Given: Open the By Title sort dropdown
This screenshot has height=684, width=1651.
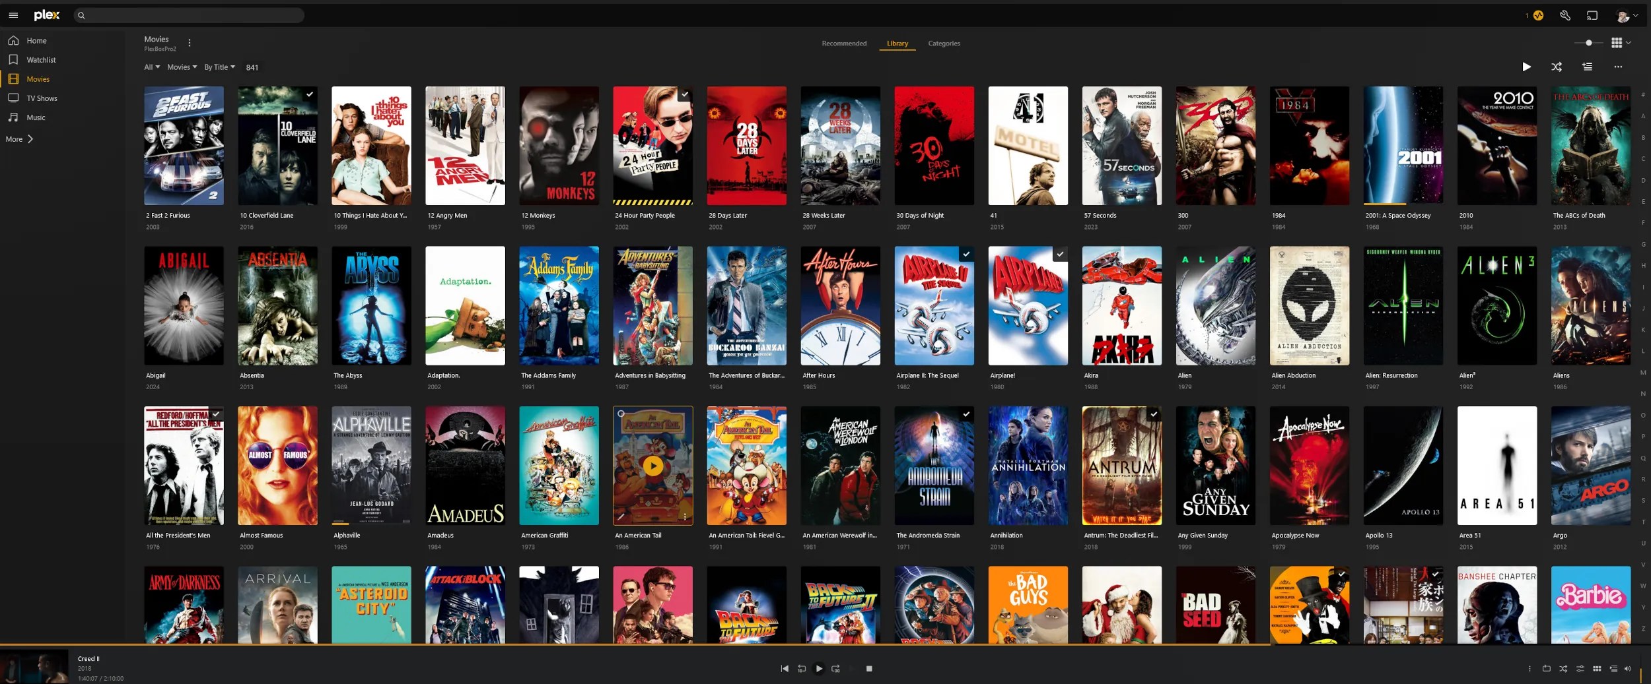Looking at the screenshot, I should click(x=219, y=67).
